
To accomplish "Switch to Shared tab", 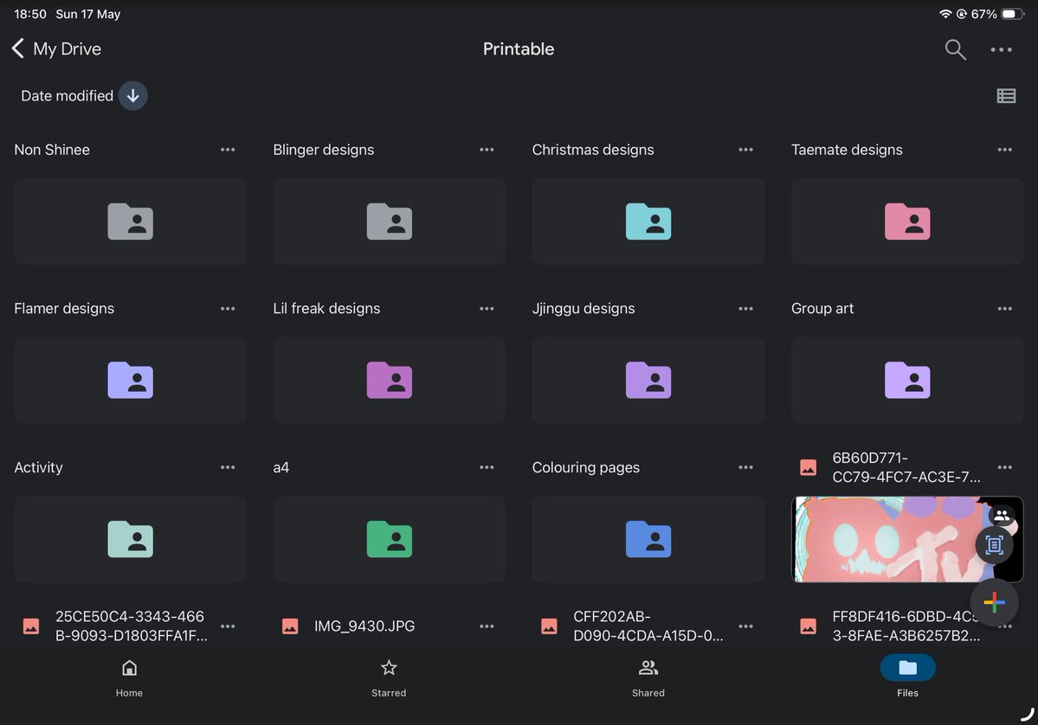I will tap(648, 678).
